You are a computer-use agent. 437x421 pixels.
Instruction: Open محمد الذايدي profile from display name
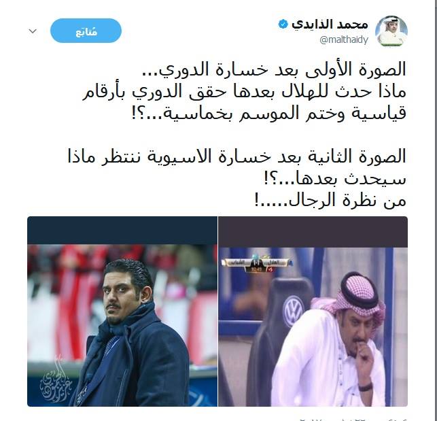coord(330,24)
